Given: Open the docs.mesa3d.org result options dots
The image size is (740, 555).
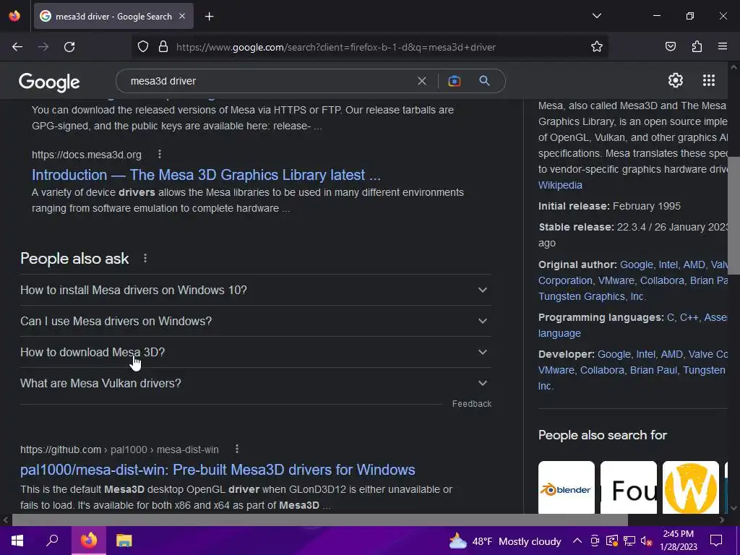Looking at the screenshot, I should tap(160, 155).
